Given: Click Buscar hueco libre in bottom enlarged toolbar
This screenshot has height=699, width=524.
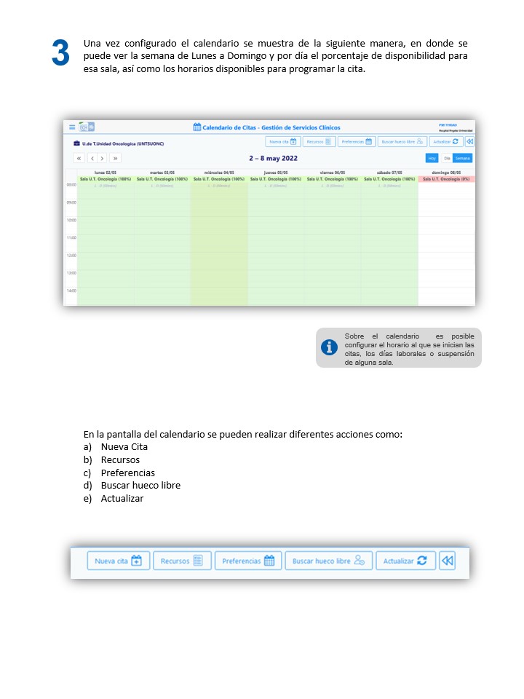Looking at the screenshot, I should pyautogui.click(x=328, y=561).
